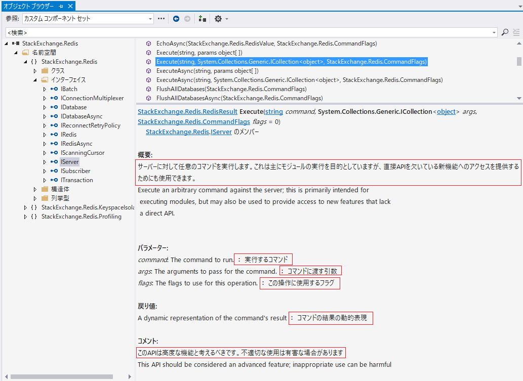Select the IRedis interface
The width and height of the screenshot is (523, 381).
click(68, 134)
